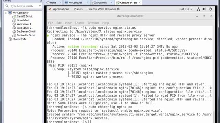Click the volume speaker icon in top bar
Viewport: 220px width, 123px height.
tap(204, 9)
